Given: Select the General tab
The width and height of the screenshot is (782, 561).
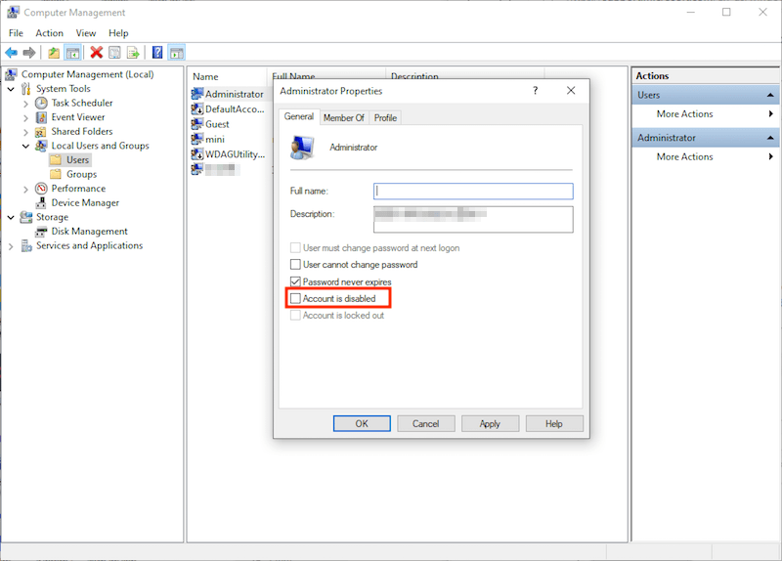Looking at the screenshot, I should pyautogui.click(x=299, y=116).
